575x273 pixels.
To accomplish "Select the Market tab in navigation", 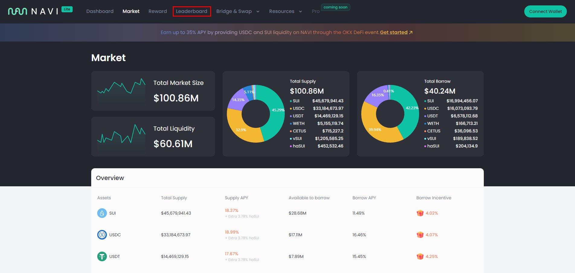I will [x=131, y=11].
